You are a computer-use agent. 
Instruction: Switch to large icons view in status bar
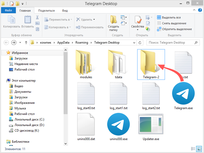[199, 149]
